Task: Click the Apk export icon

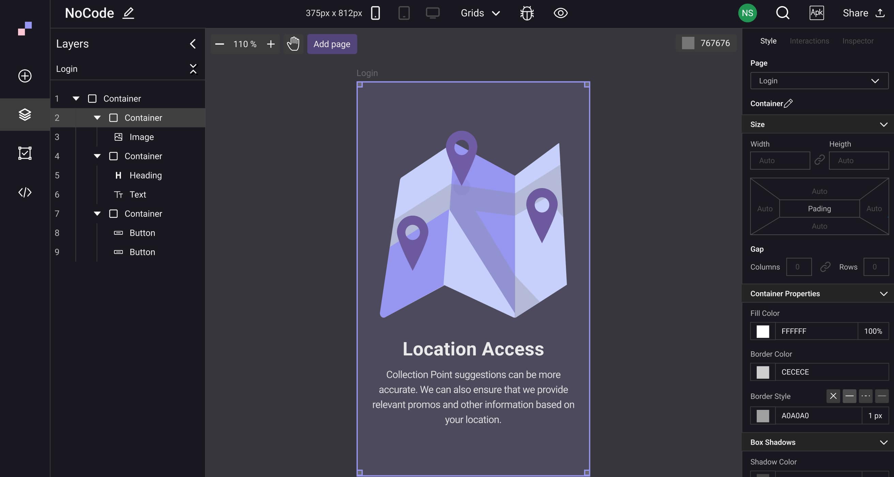Action: pos(816,13)
